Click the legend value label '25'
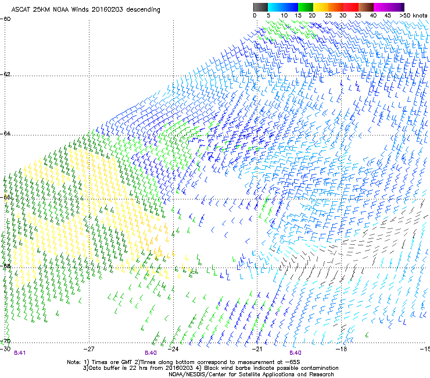The image size is (430, 378). tap(328, 16)
